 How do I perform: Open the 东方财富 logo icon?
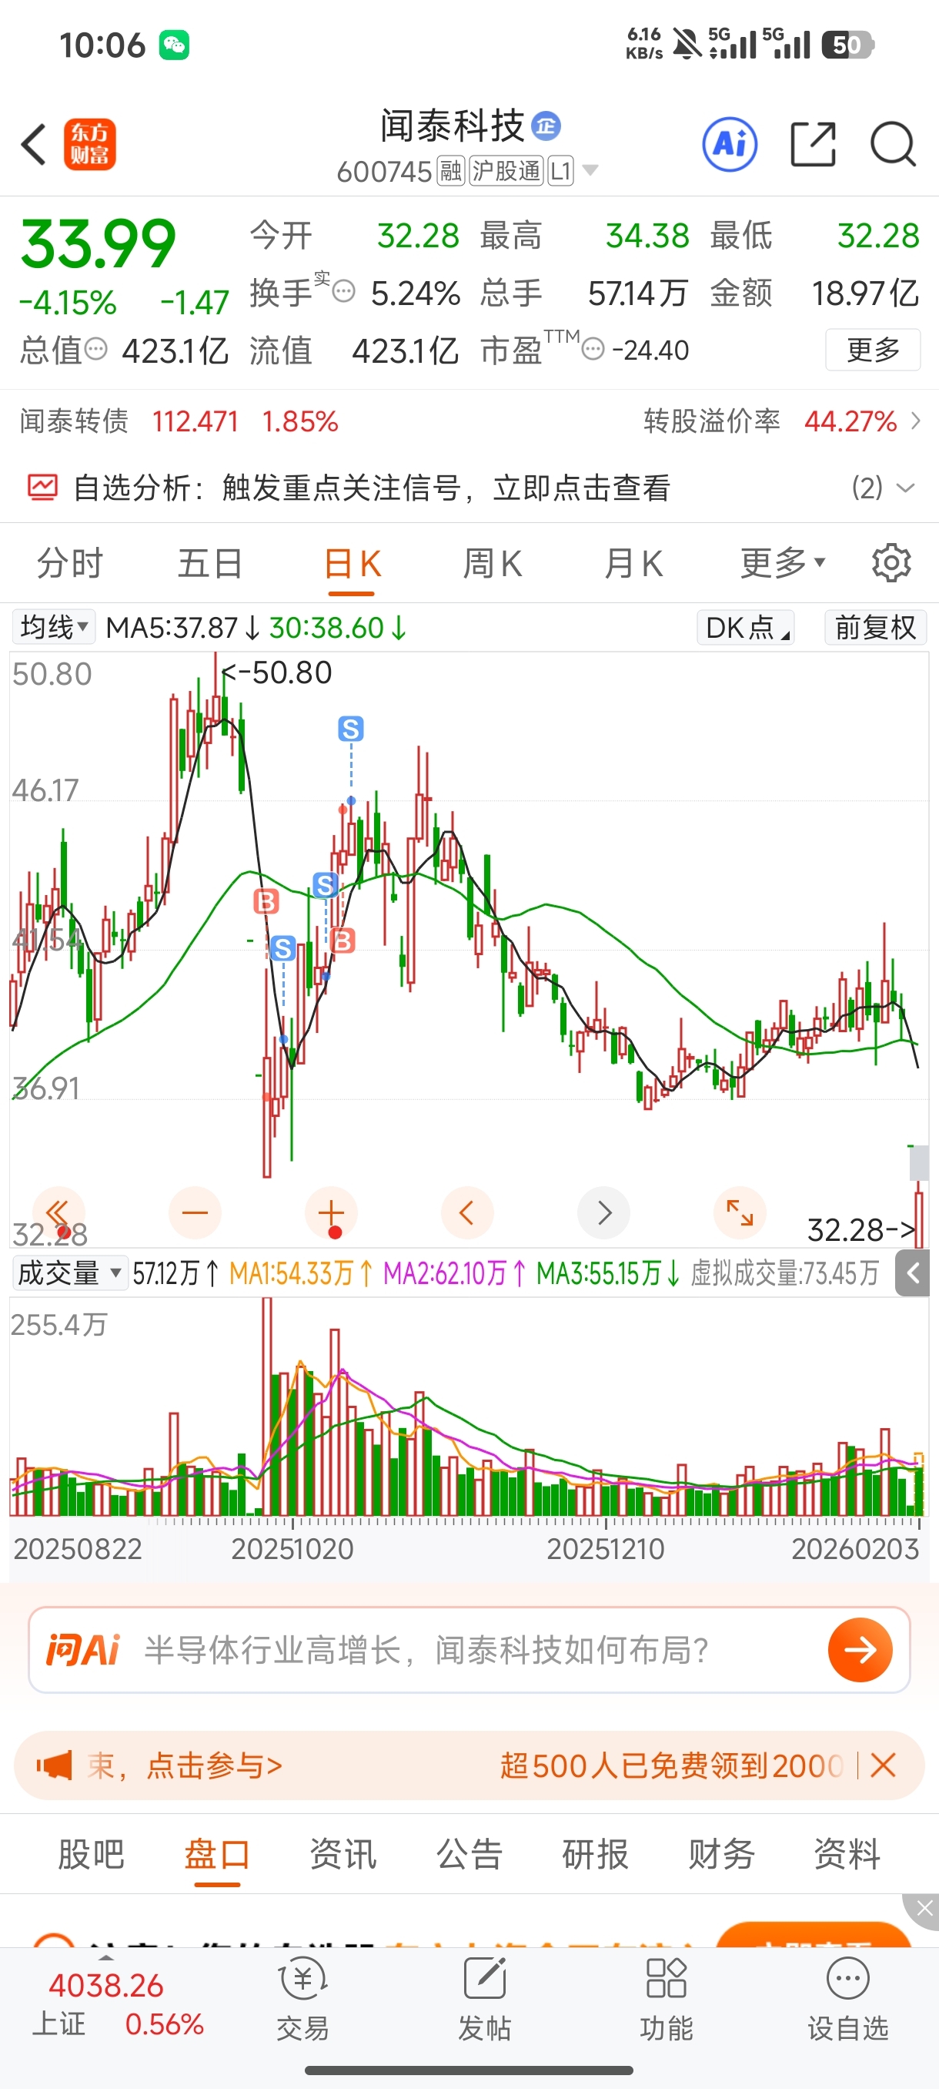coord(90,144)
